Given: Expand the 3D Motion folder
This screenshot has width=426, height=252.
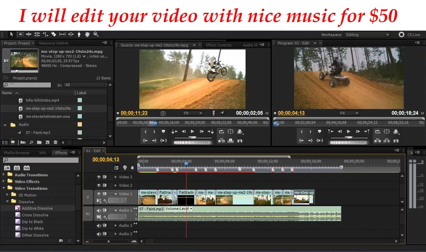Looking at the screenshot, I should (x=8, y=195).
